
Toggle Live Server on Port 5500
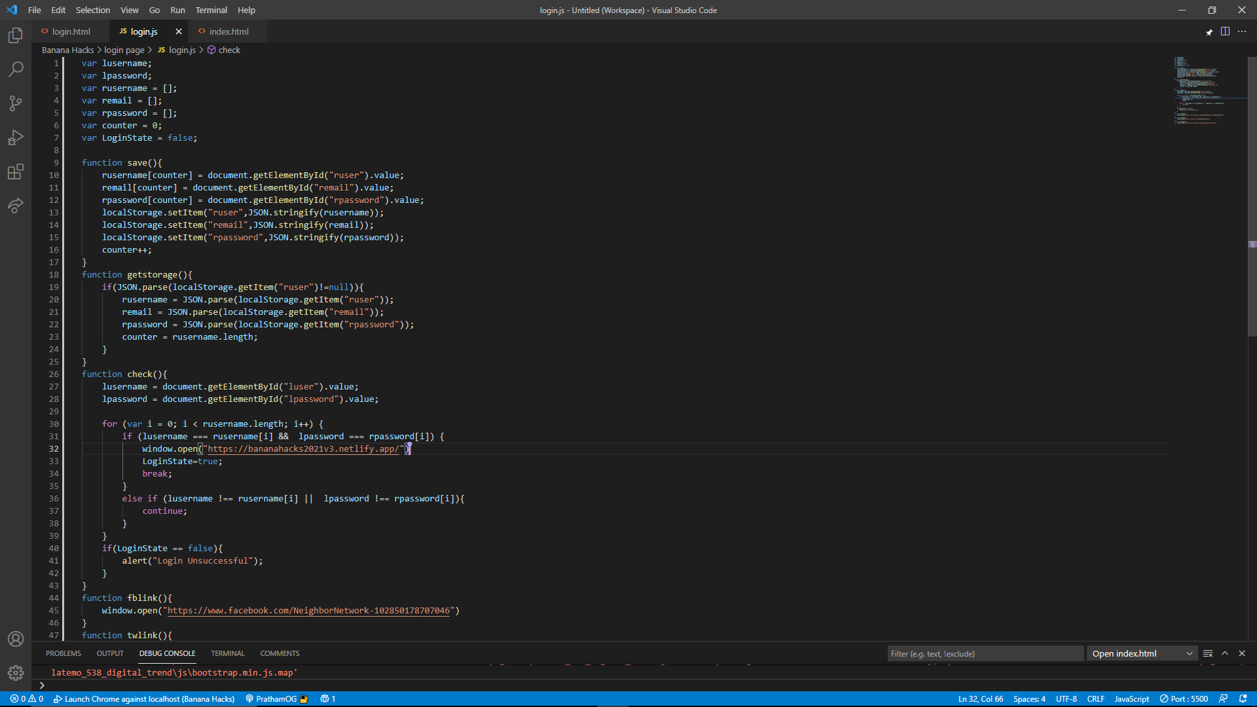point(1184,698)
